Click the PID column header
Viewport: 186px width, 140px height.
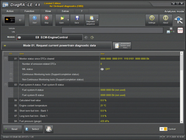11,54
